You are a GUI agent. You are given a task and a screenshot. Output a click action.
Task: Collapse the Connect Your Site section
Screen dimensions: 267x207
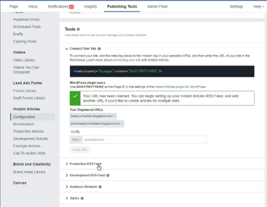pyautogui.click(x=67, y=49)
